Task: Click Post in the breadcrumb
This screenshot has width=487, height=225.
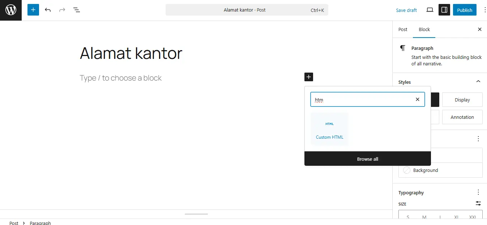Action: [14, 223]
